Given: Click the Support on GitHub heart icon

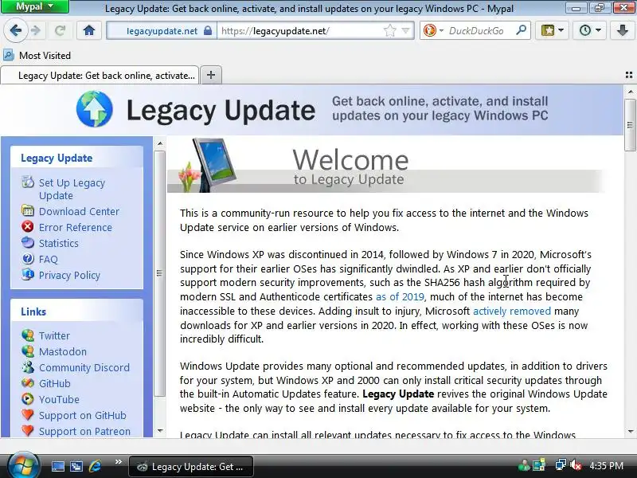Looking at the screenshot, I should 28,414.
